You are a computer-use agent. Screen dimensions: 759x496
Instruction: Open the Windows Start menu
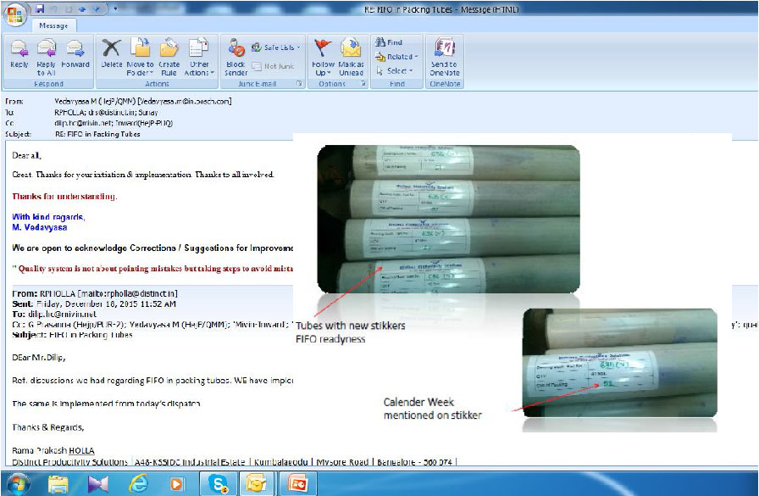(x=17, y=484)
